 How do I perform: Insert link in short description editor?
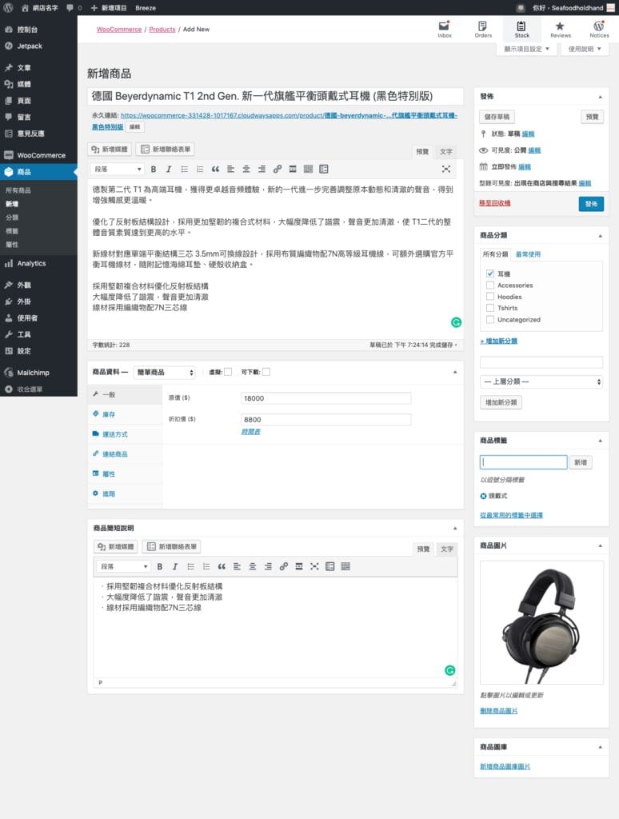tap(284, 567)
